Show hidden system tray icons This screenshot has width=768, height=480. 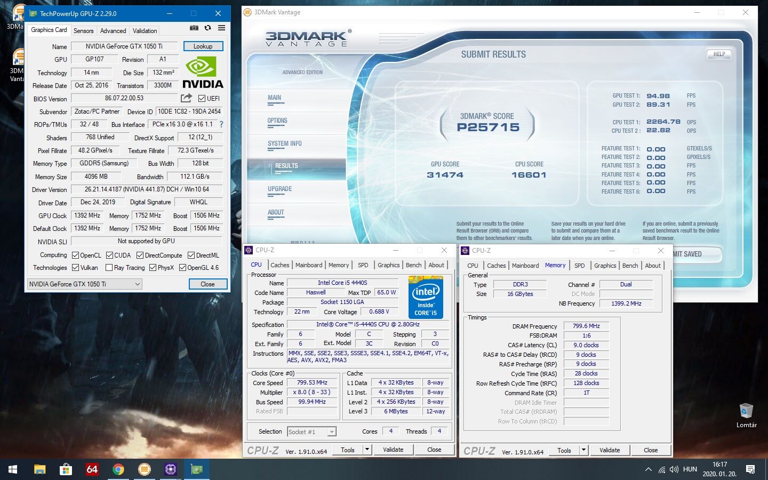click(x=648, y=469)
